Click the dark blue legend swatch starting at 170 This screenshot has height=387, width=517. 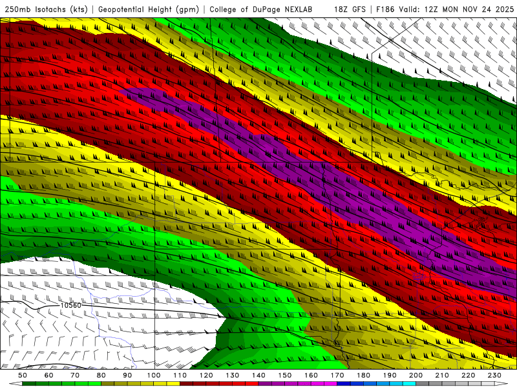[x=344, y=384]
